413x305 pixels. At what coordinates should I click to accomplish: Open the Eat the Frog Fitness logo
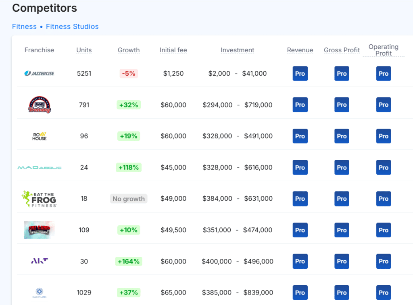(x=39, y=199)
